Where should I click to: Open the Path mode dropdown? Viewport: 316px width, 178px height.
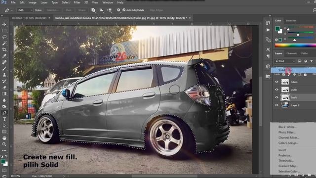25,10
